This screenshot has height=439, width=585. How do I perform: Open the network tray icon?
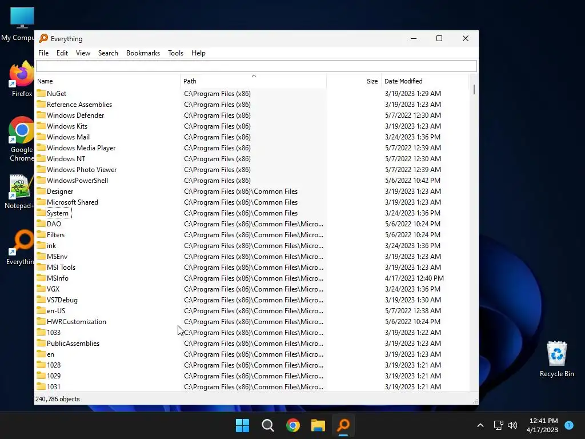(x=498, y=425)
